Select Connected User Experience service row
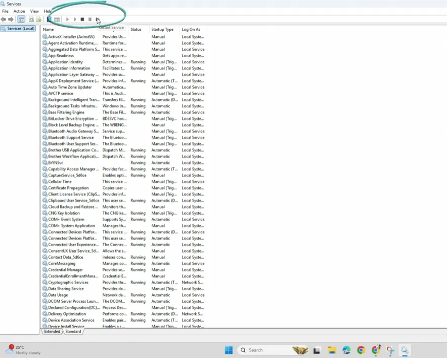Screen dimensions: 447x358 [x=123, y=245]
